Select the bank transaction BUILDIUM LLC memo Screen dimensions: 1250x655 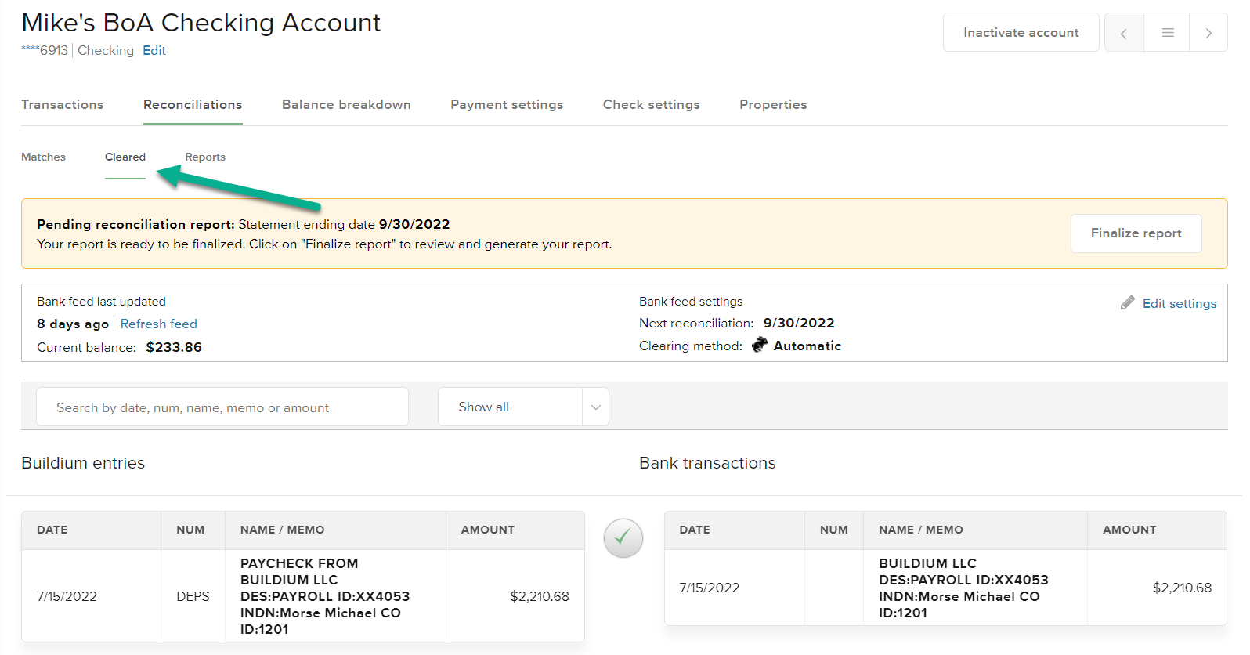pos(963,588)
